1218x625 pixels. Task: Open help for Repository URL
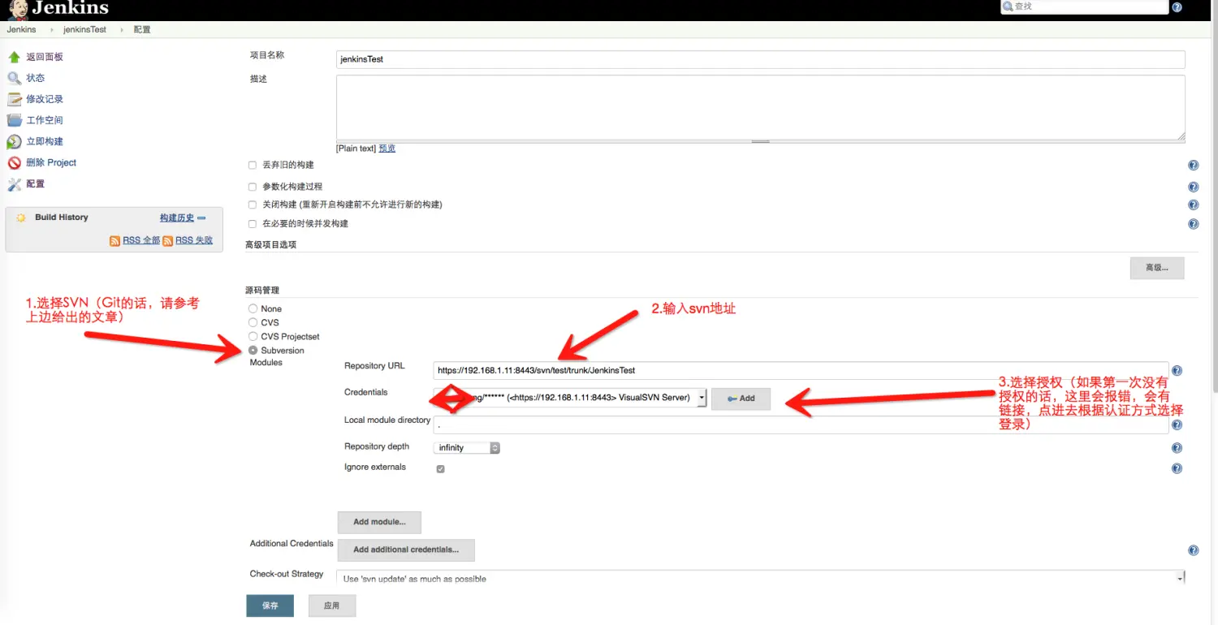click(x=1177, y=371)
